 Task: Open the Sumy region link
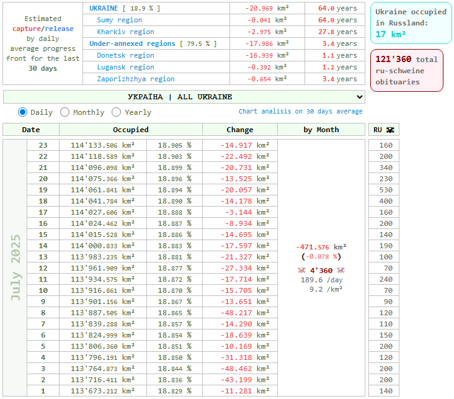(119, 20)
